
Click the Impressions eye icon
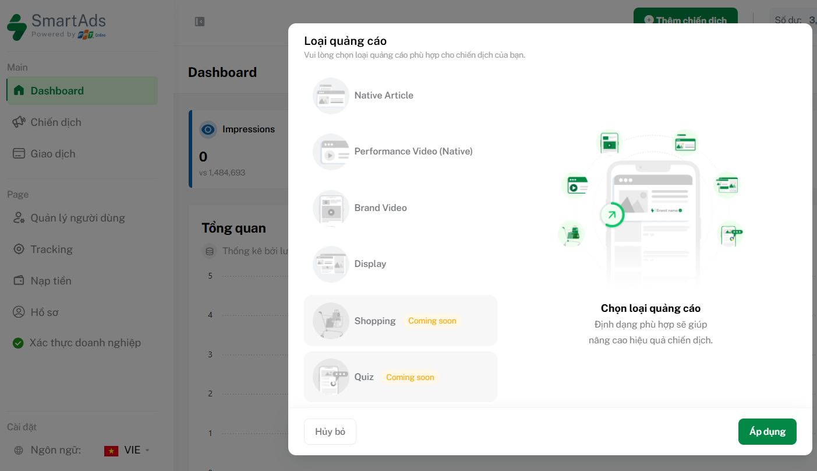(x=208, y=129)
